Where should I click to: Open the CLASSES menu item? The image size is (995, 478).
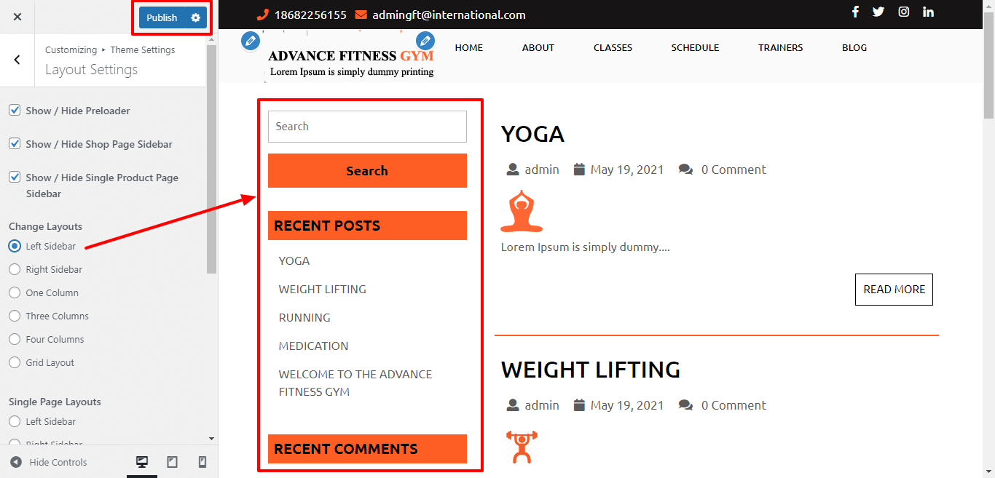coord(613,48)
